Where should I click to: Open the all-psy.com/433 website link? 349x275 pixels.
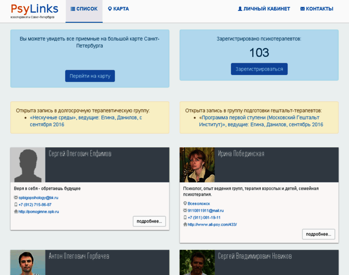pyautogui.click(x=212, y=225)
